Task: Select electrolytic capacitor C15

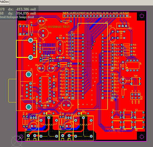Action: 123,81
